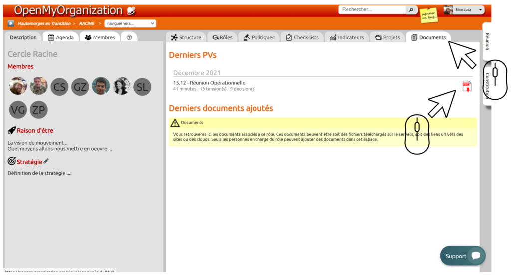Click the woman's black-and-white member photo
The image size is (511, 275).
click(122, 86)
